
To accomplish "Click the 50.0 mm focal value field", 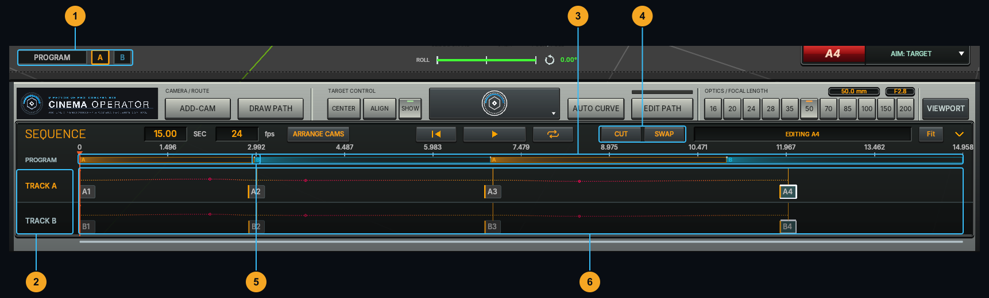I will (854, 91).
